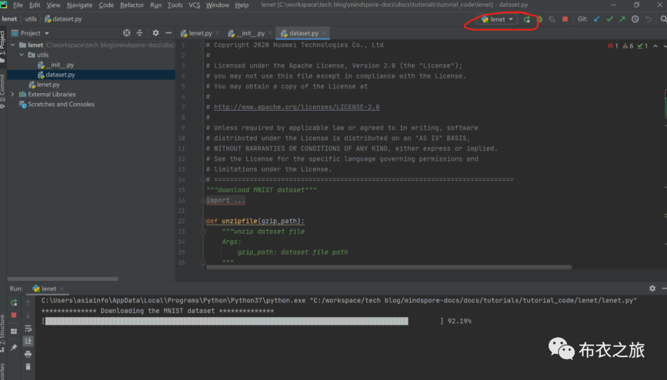Click Up the stack trace arrow
The height and width of the screenshot is (380, 667).
[x=28, y=303]
